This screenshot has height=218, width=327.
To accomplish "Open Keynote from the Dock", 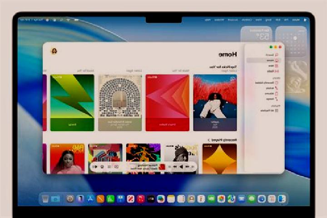I will coord(120,198).
